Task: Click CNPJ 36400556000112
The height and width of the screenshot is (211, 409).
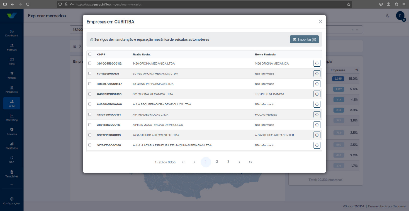Action: (109, 63)
